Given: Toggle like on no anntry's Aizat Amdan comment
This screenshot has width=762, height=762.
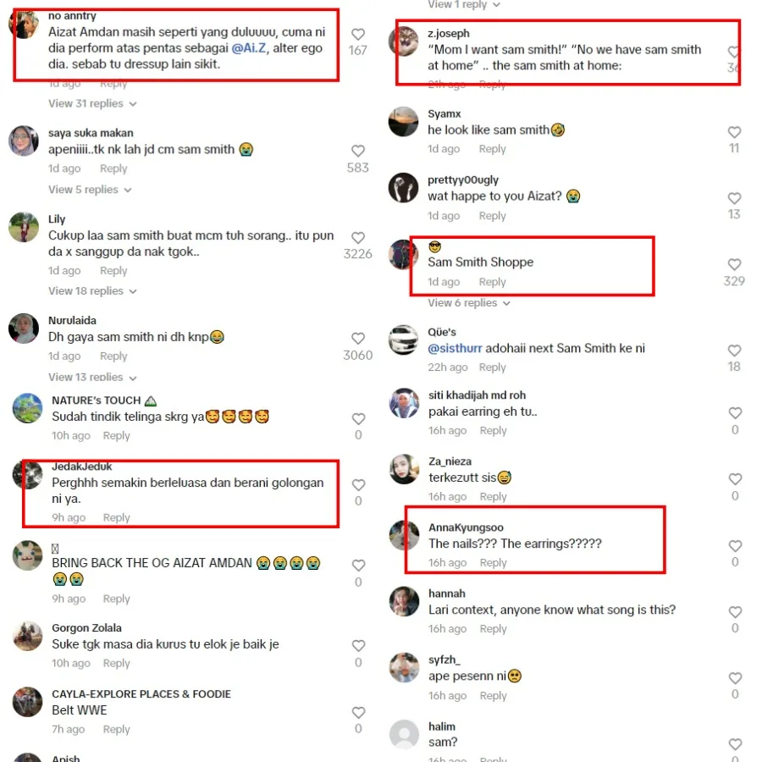Looking at the screenshot, I should 358,35.
